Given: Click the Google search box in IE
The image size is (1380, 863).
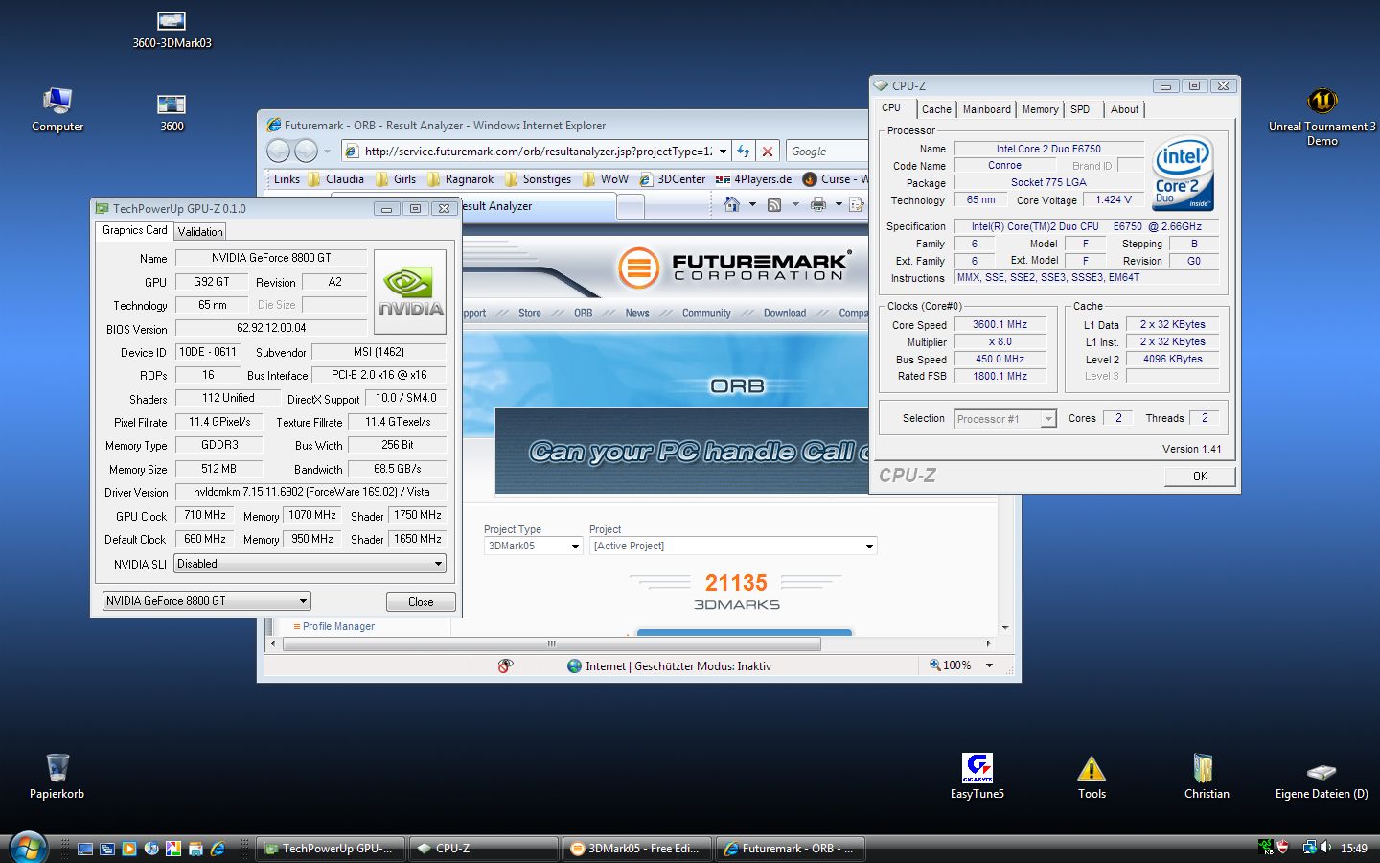Looking at the screenshot, I should coord(826,151).
